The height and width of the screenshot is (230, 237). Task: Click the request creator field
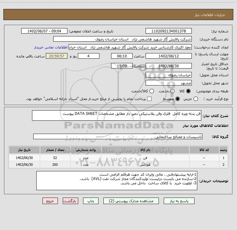(x=130, y=47)
